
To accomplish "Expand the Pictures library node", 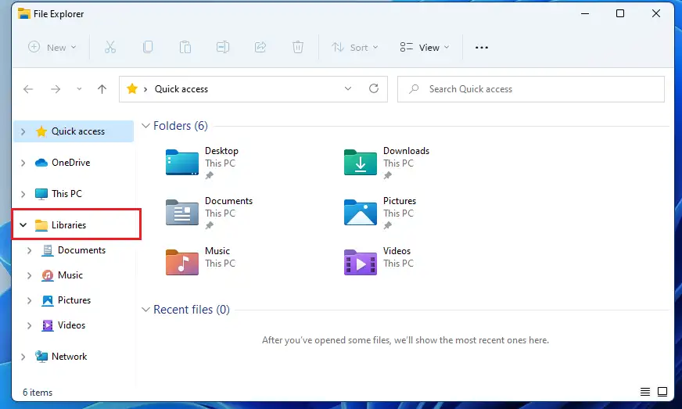I will pos(29,300).
